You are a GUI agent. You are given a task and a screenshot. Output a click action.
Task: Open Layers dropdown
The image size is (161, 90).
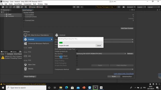141,7
